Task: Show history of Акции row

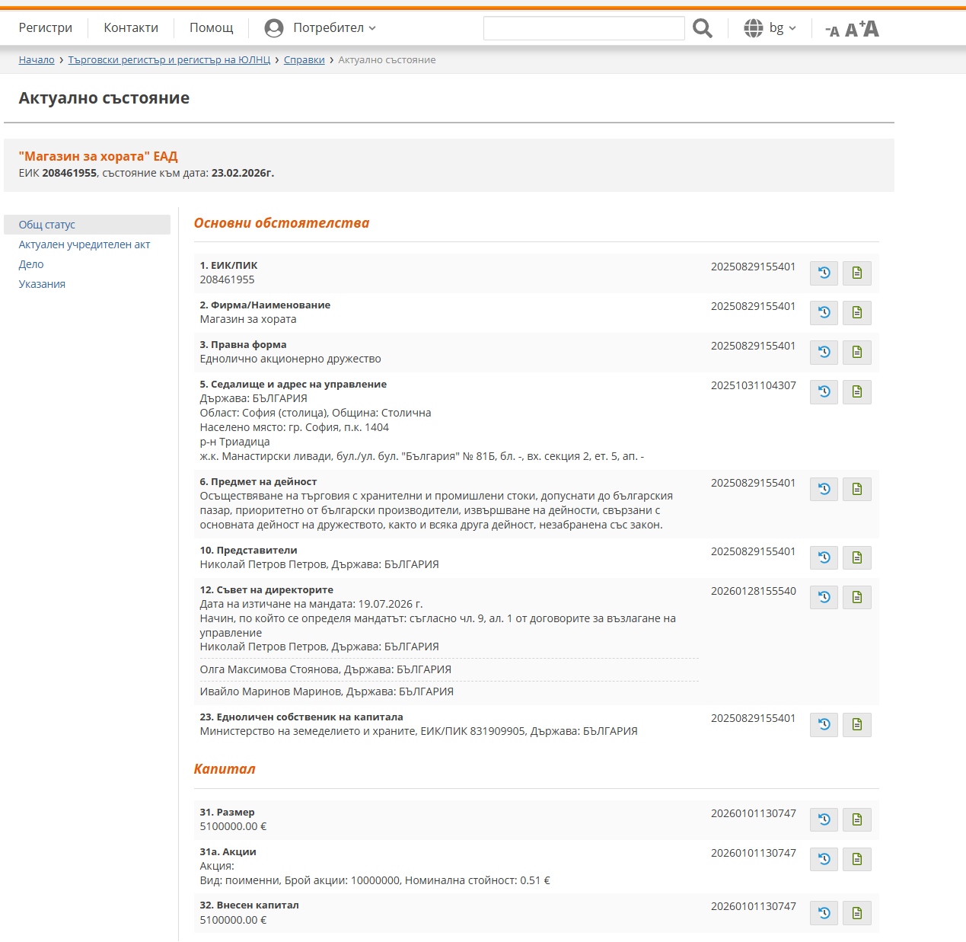Action: click(x=824, y=860)
